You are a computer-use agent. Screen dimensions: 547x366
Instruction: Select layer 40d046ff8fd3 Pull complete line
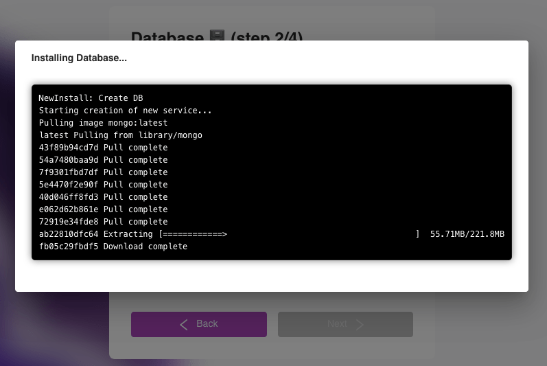pos(103,197)
